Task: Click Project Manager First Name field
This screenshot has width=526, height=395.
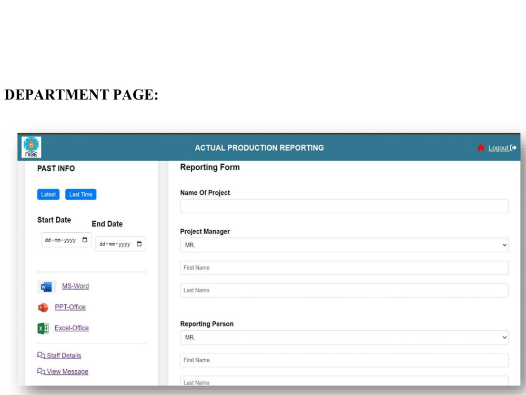Action: (344, 268)
